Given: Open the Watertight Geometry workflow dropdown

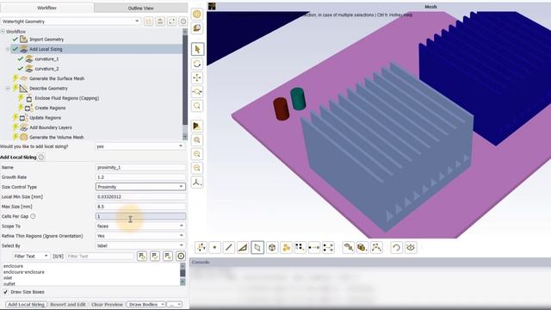Looking at the screenshot, I should [x=71, y=22].
